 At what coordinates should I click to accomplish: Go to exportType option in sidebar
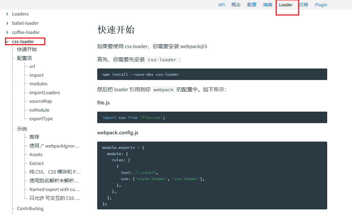click(x=41, y=119)
